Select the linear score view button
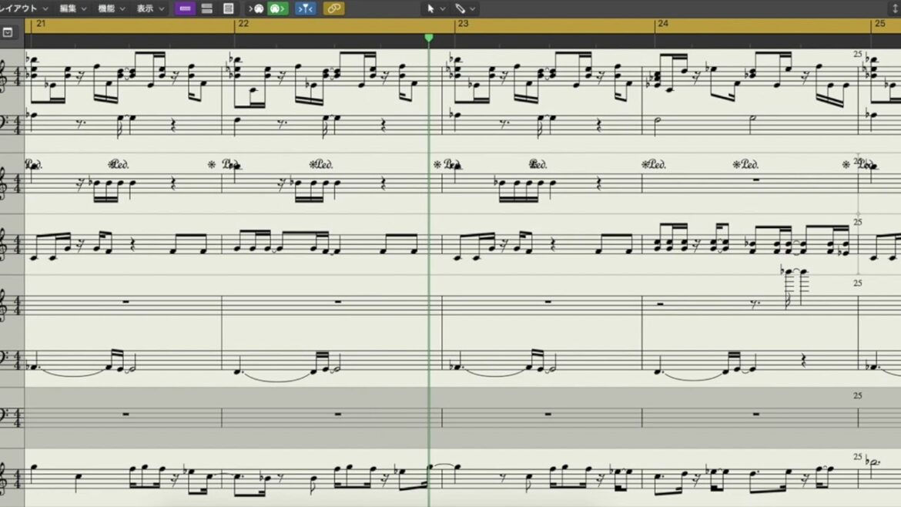Viewport: 901px width, 507px height. pos(185,8)
